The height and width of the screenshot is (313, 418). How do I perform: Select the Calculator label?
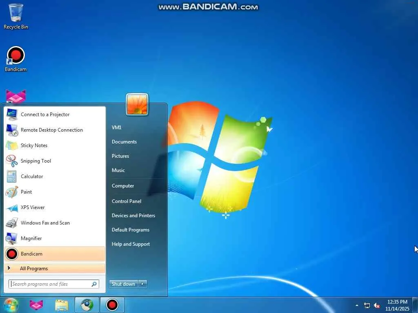pos(32,176)
